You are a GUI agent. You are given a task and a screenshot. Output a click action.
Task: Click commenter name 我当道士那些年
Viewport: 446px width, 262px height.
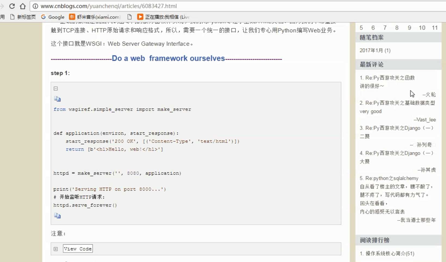pyautogui.click(x=416, y=220)
